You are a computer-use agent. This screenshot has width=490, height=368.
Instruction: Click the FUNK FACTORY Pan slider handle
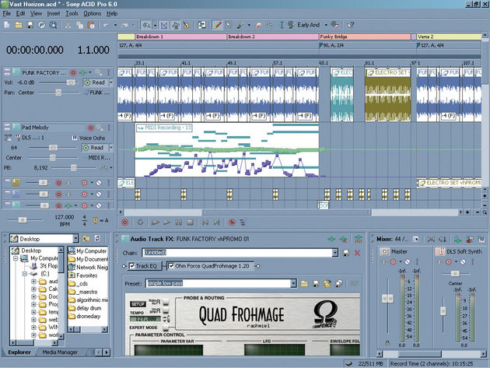pos(58,93)
